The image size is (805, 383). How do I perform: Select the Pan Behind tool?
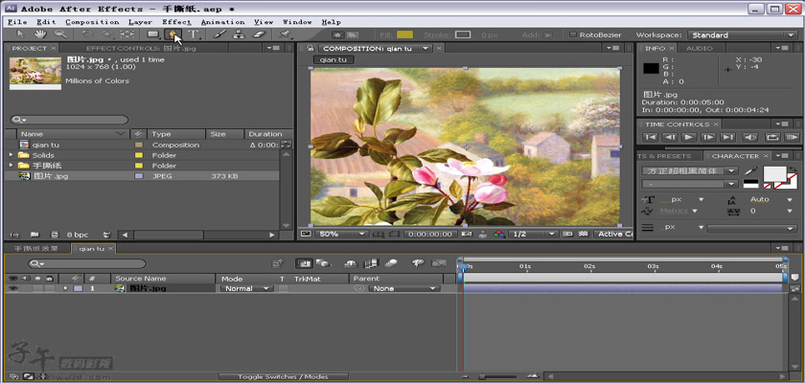tap(126, 34)
